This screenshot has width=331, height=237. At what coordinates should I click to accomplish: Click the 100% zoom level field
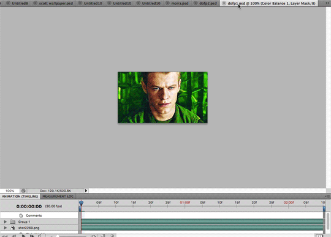(10, 190)
